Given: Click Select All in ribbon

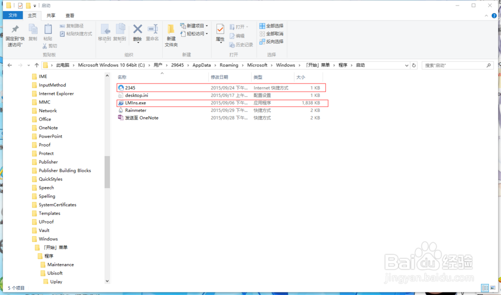Looking at the screenshot, I should (271, 26).
